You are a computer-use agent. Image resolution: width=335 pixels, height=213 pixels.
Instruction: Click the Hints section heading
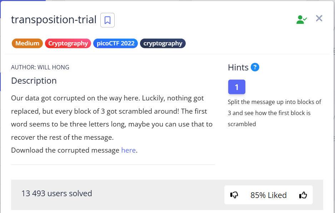coord(238,68)
